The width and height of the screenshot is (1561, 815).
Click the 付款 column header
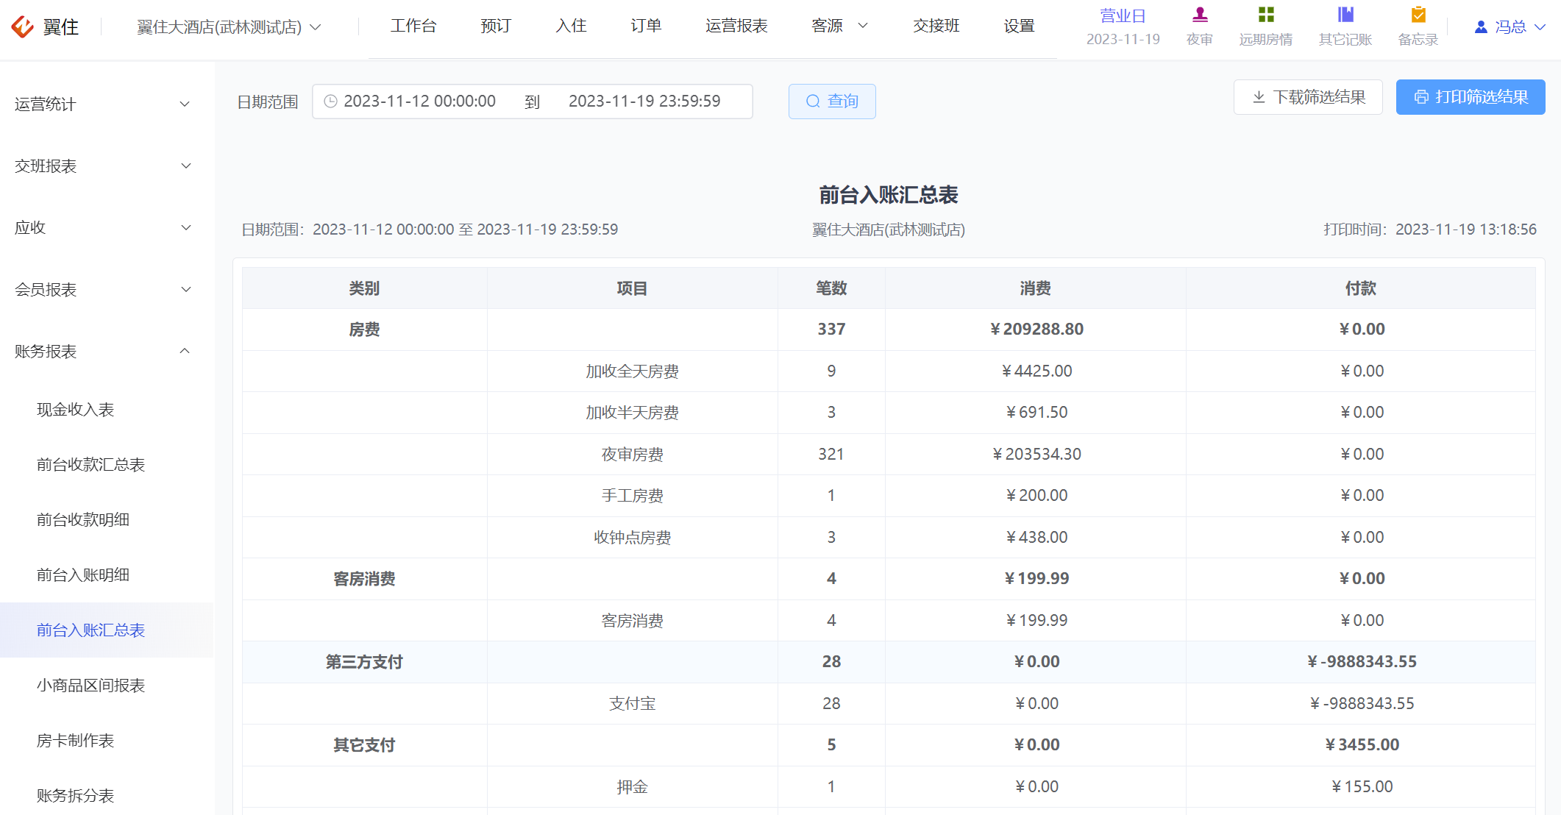[1361, 288]
